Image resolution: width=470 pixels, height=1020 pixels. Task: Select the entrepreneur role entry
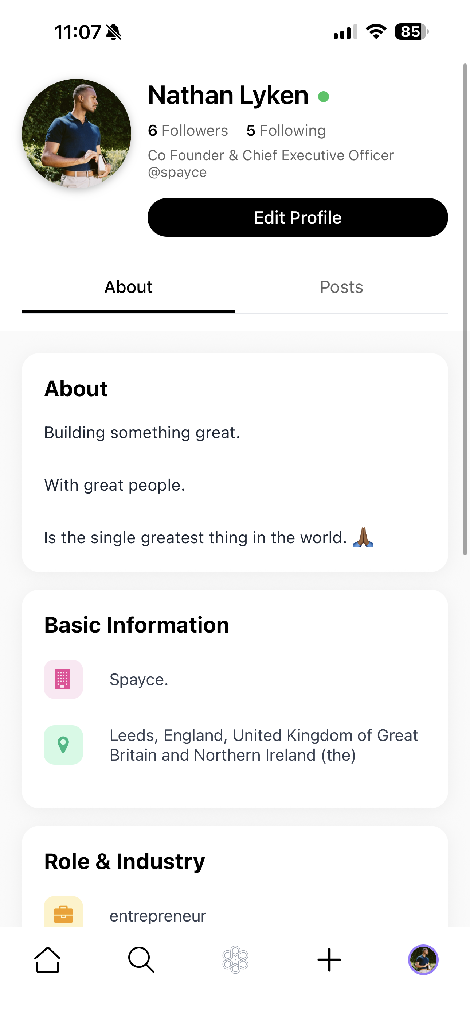(x=157, y=915)
